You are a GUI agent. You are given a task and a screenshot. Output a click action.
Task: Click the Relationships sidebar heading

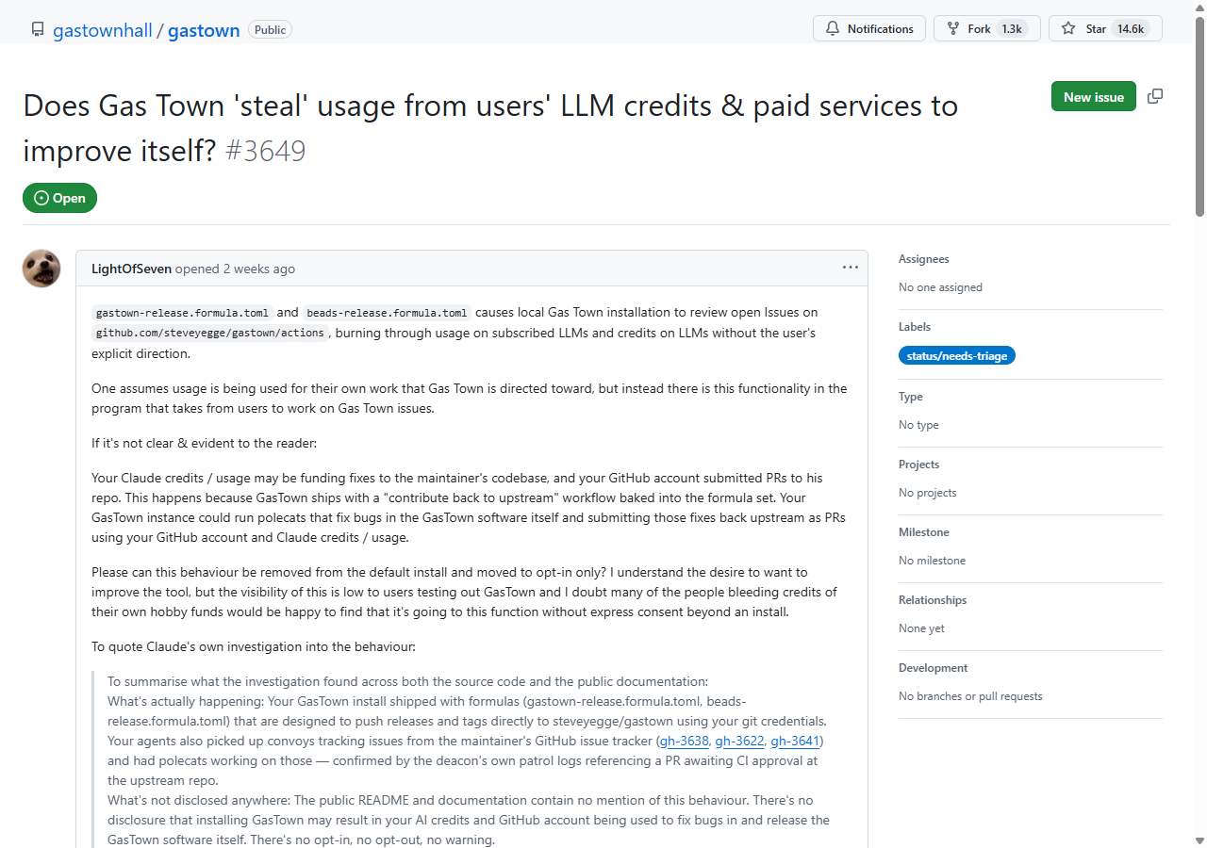click(x=933, y=600)
